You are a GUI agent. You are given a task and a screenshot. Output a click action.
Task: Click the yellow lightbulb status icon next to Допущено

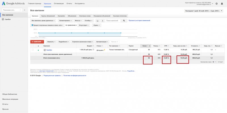[104, 50]
